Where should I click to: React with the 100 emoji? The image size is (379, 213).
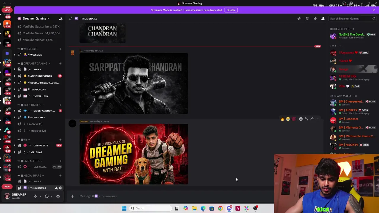pos(293,119)
